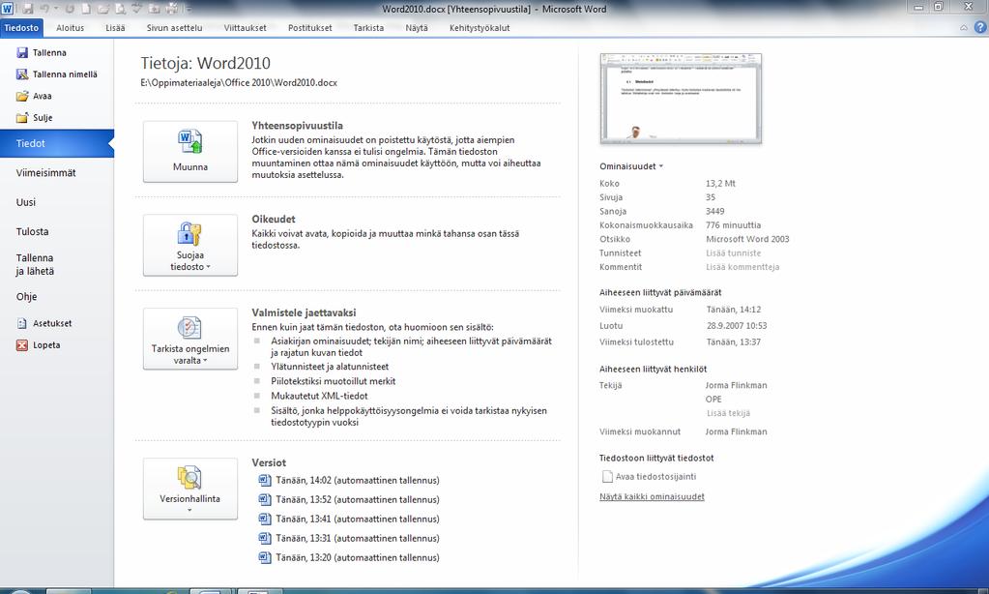This screenshot has width=989, height=594.
Task: Click the Muunna convert button
Action: (190, 152)
